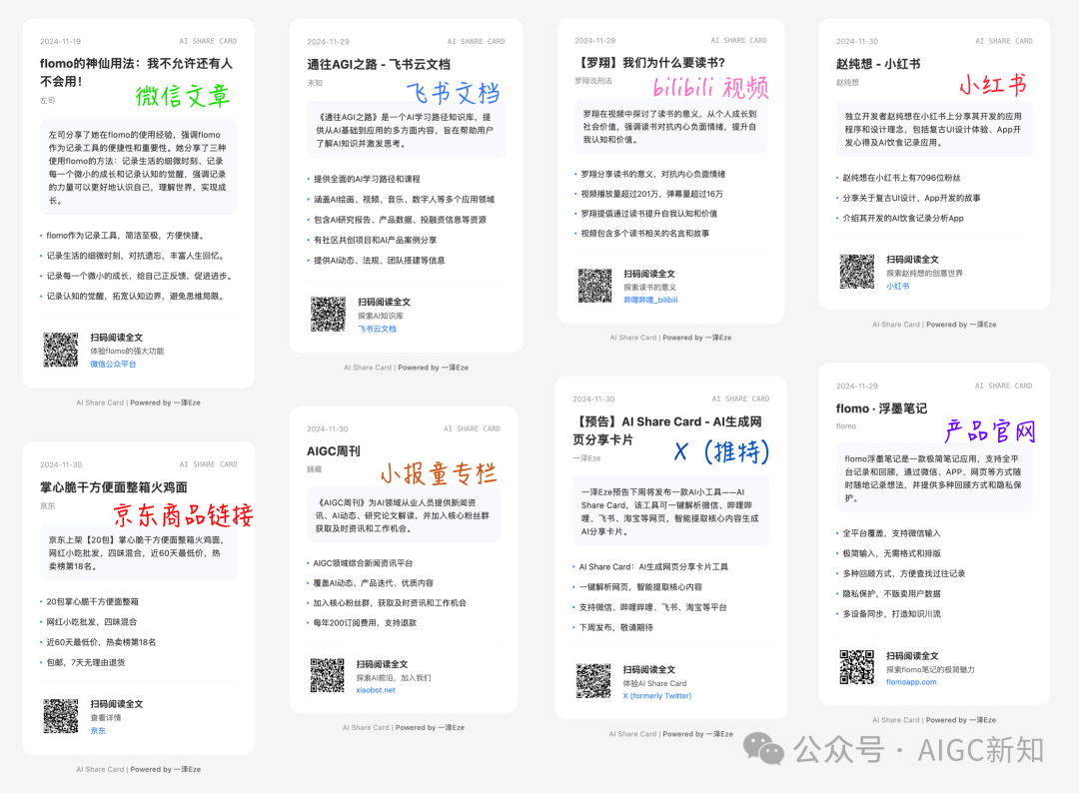1079x793 pixels.
Task: Click 扫码阅读全文 on the AIGC周刊 card
Action: [x=382, y=664]
